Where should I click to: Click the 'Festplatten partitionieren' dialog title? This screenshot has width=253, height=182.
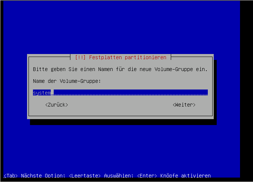128,57
